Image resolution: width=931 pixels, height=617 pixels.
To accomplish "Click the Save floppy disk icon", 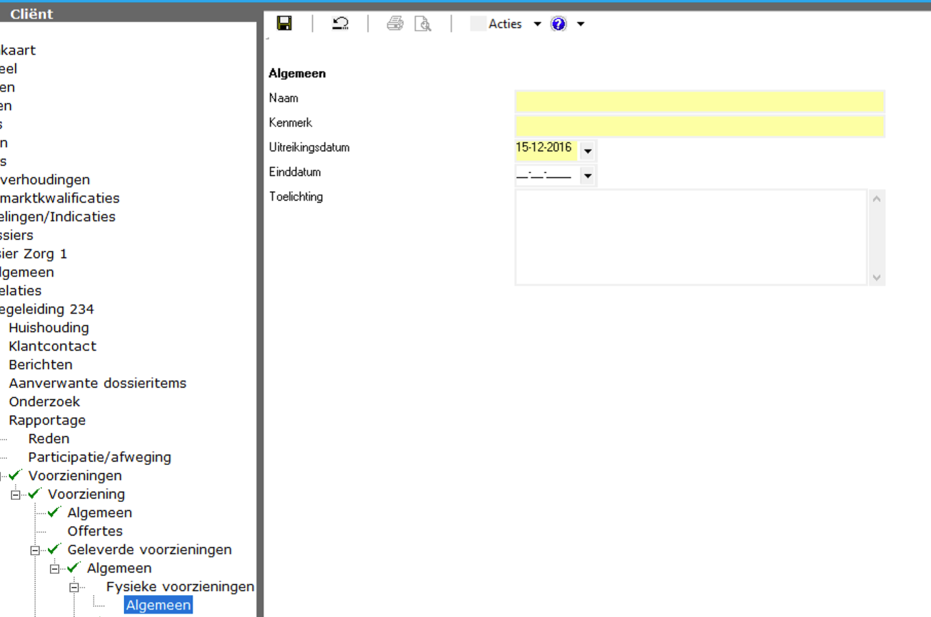I will (x=284, y=23).
